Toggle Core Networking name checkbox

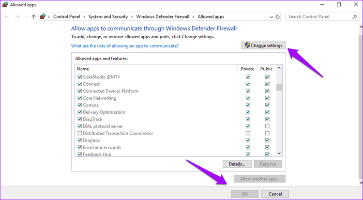[x=80, y=98]
